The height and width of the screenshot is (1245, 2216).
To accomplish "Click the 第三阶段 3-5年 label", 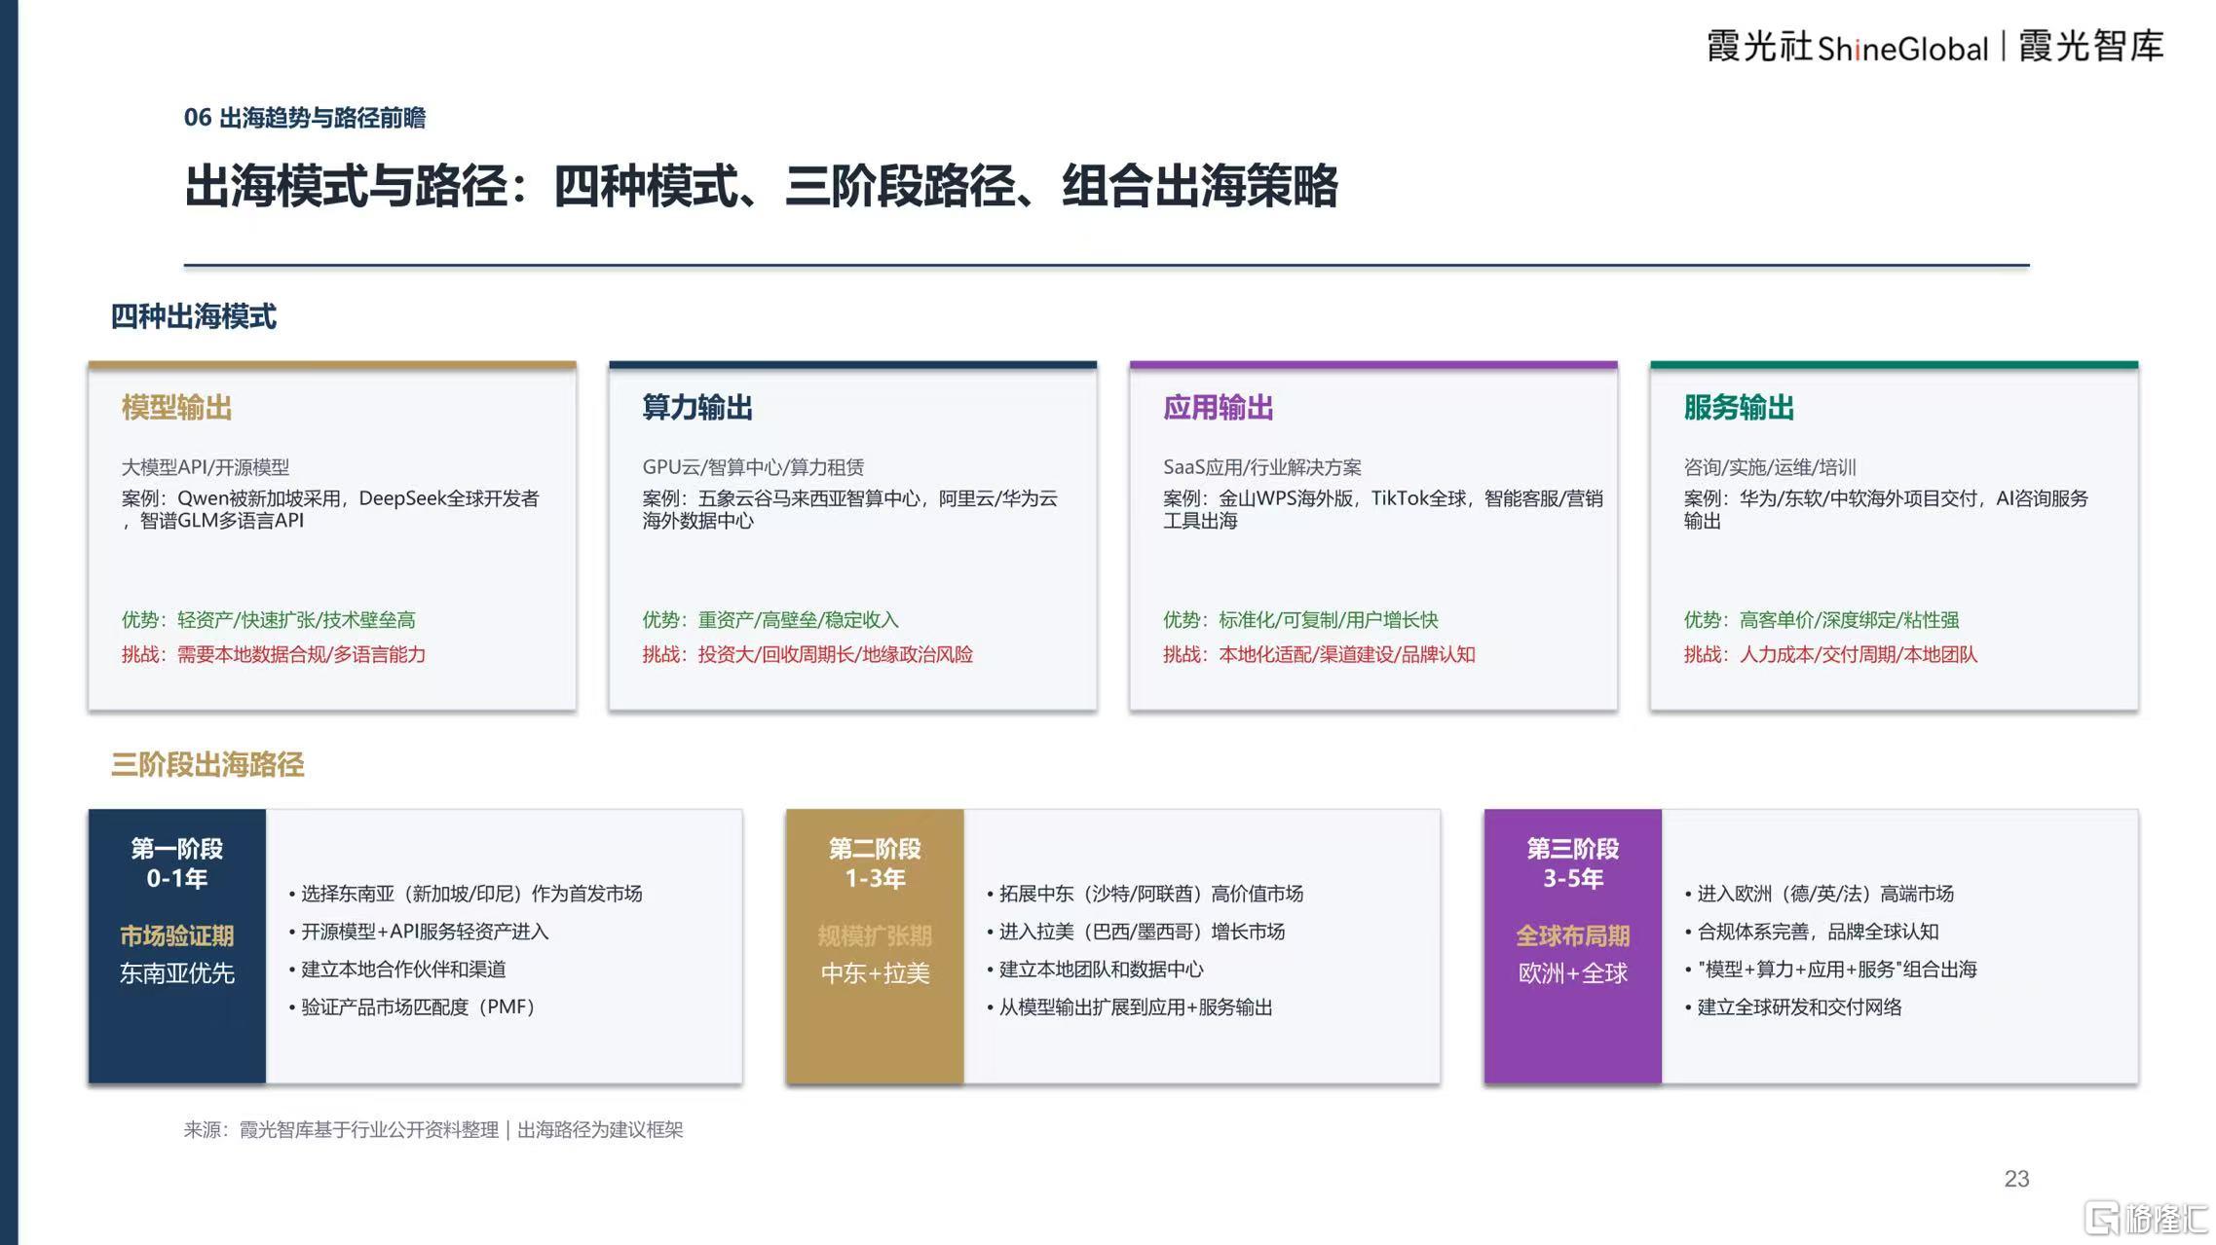I will [x=1573, y=863].
